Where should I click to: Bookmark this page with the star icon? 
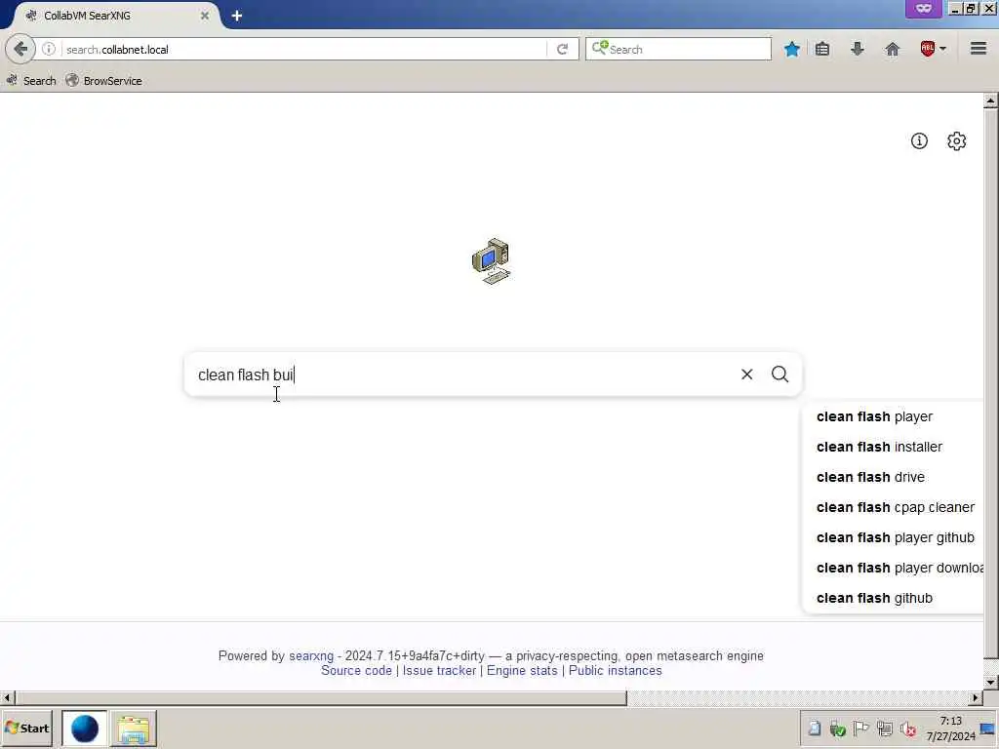point(792,49)
